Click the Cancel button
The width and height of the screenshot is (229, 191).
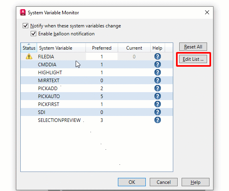[164, 182]
